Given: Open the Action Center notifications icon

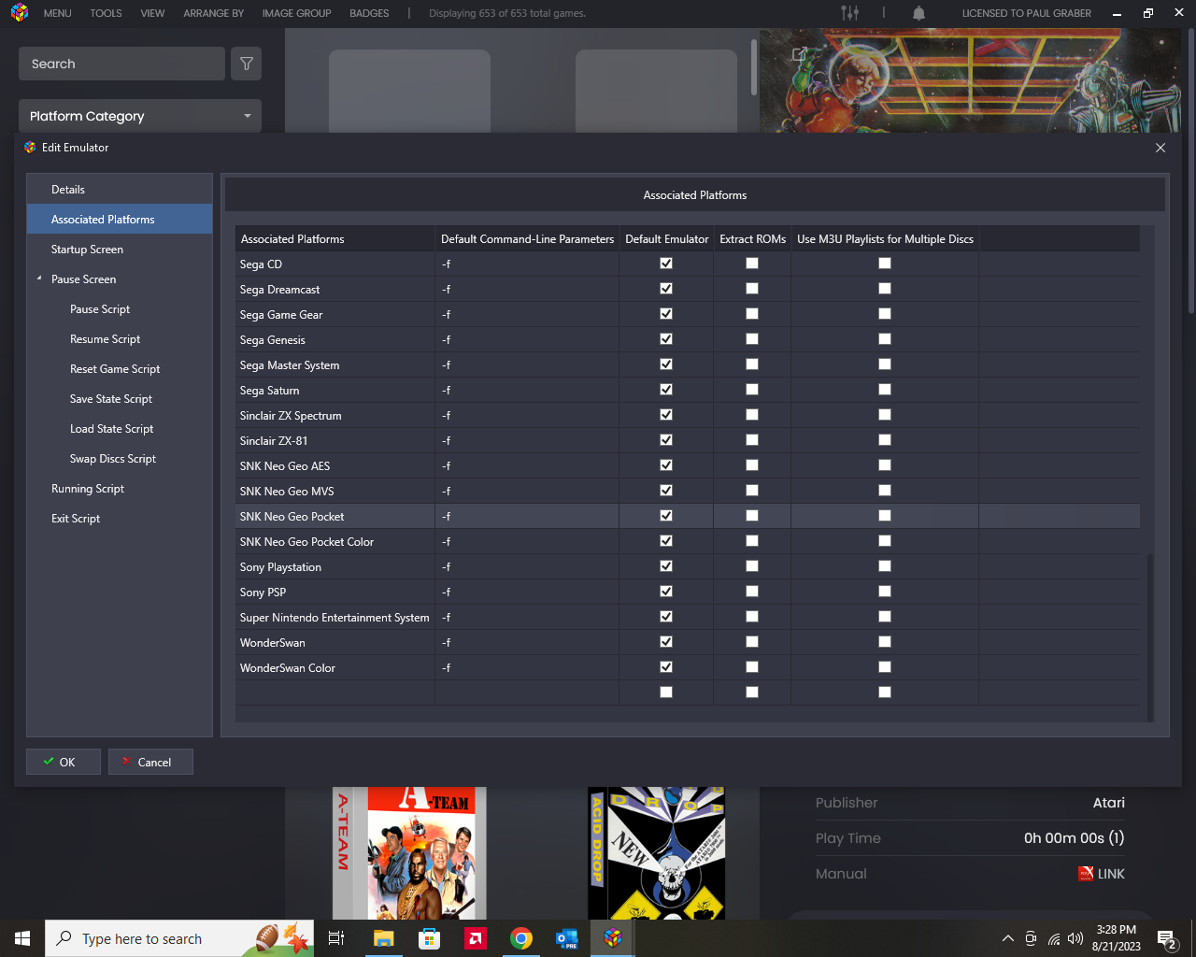Looking at the screenshot, I should (x=1166, y=938).
